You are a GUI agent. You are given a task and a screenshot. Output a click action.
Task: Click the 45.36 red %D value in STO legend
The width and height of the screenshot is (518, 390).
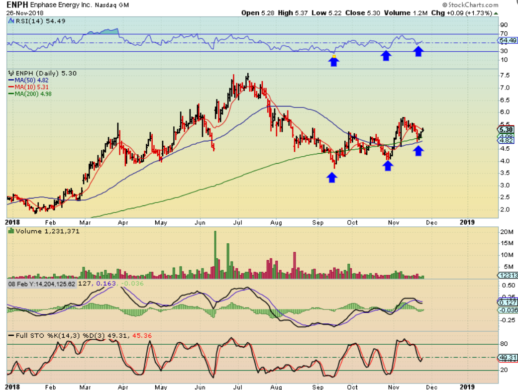tap(142, 336)
